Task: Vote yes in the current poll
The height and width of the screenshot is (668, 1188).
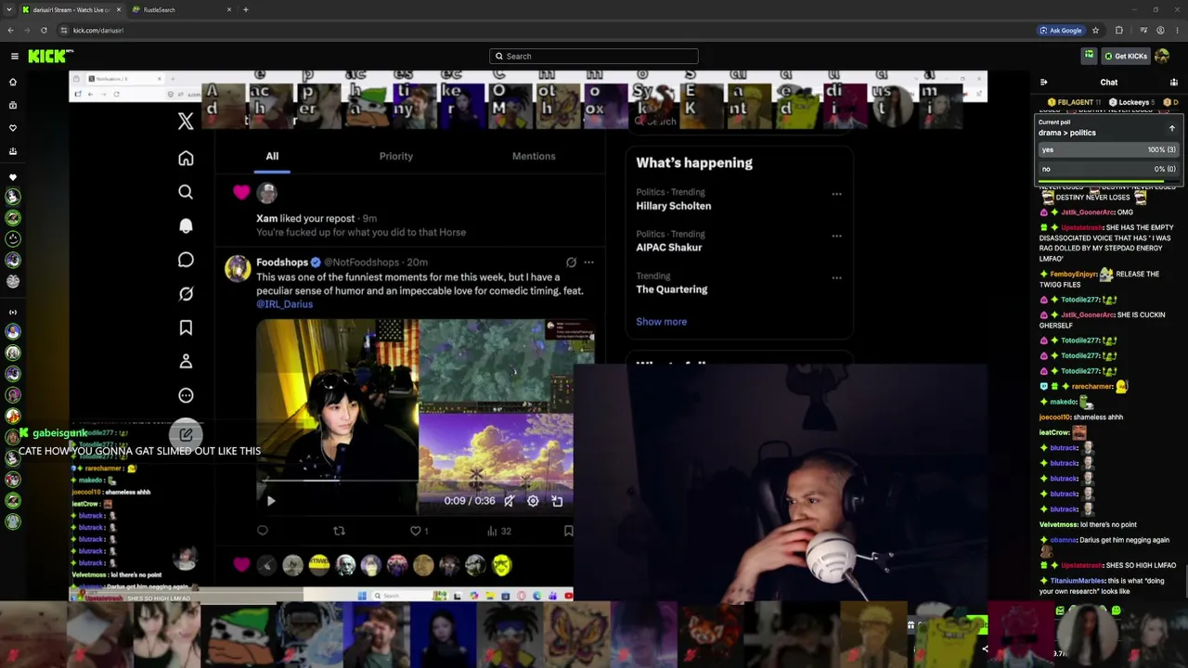Action: tap(1106, 149)
